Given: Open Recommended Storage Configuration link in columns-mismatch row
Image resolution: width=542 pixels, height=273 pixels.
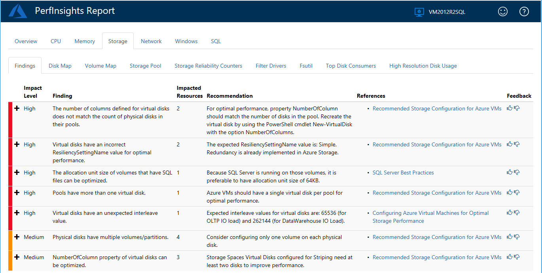Looking at the screenshot, I should [437, 108].
